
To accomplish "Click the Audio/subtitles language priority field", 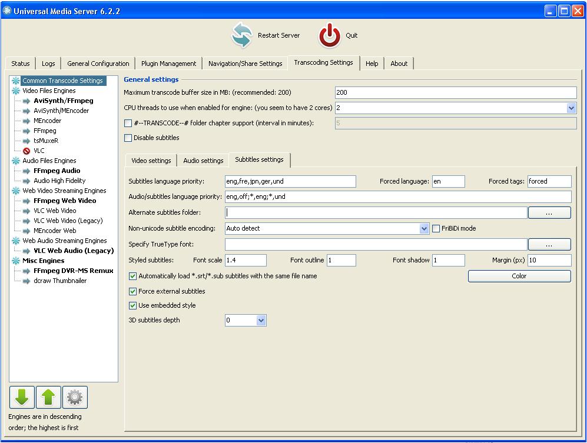I will click(x=398, y=197).
